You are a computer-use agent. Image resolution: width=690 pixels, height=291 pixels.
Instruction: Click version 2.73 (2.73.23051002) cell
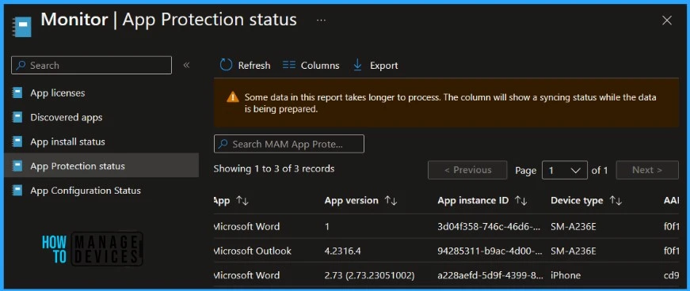369,276
